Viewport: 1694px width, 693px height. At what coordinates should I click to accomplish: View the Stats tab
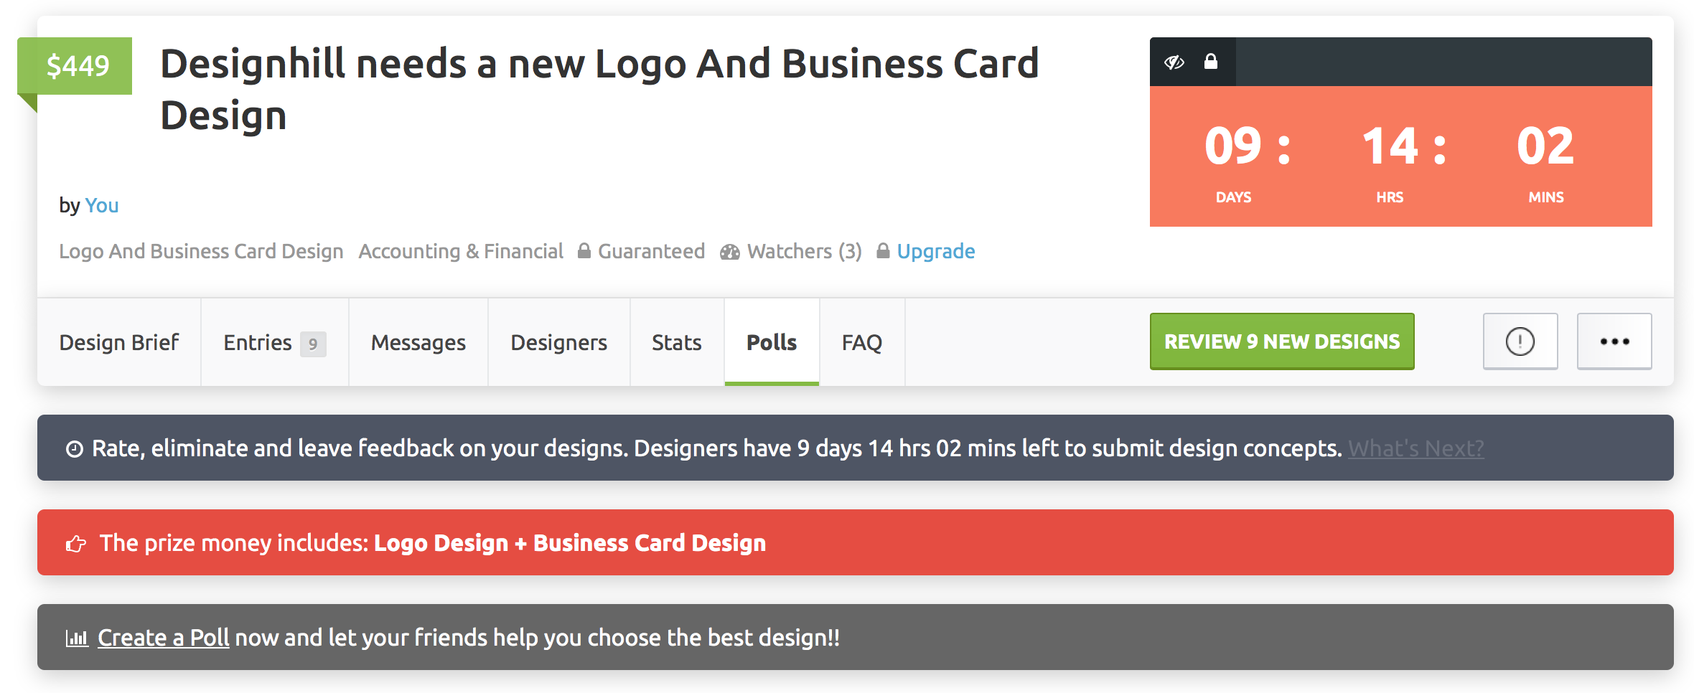677,342
